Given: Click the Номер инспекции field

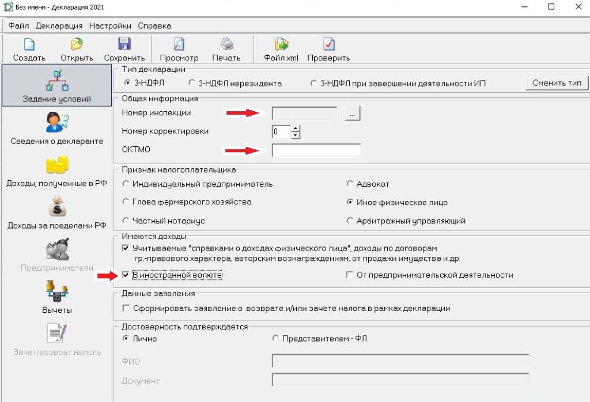Looking at the screenshot, I should point(304,113).
